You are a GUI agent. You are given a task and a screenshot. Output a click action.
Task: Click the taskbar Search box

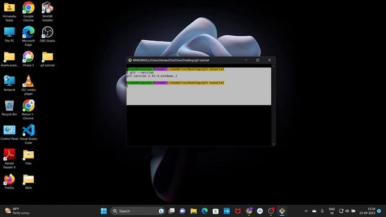(x=138, y=211)
